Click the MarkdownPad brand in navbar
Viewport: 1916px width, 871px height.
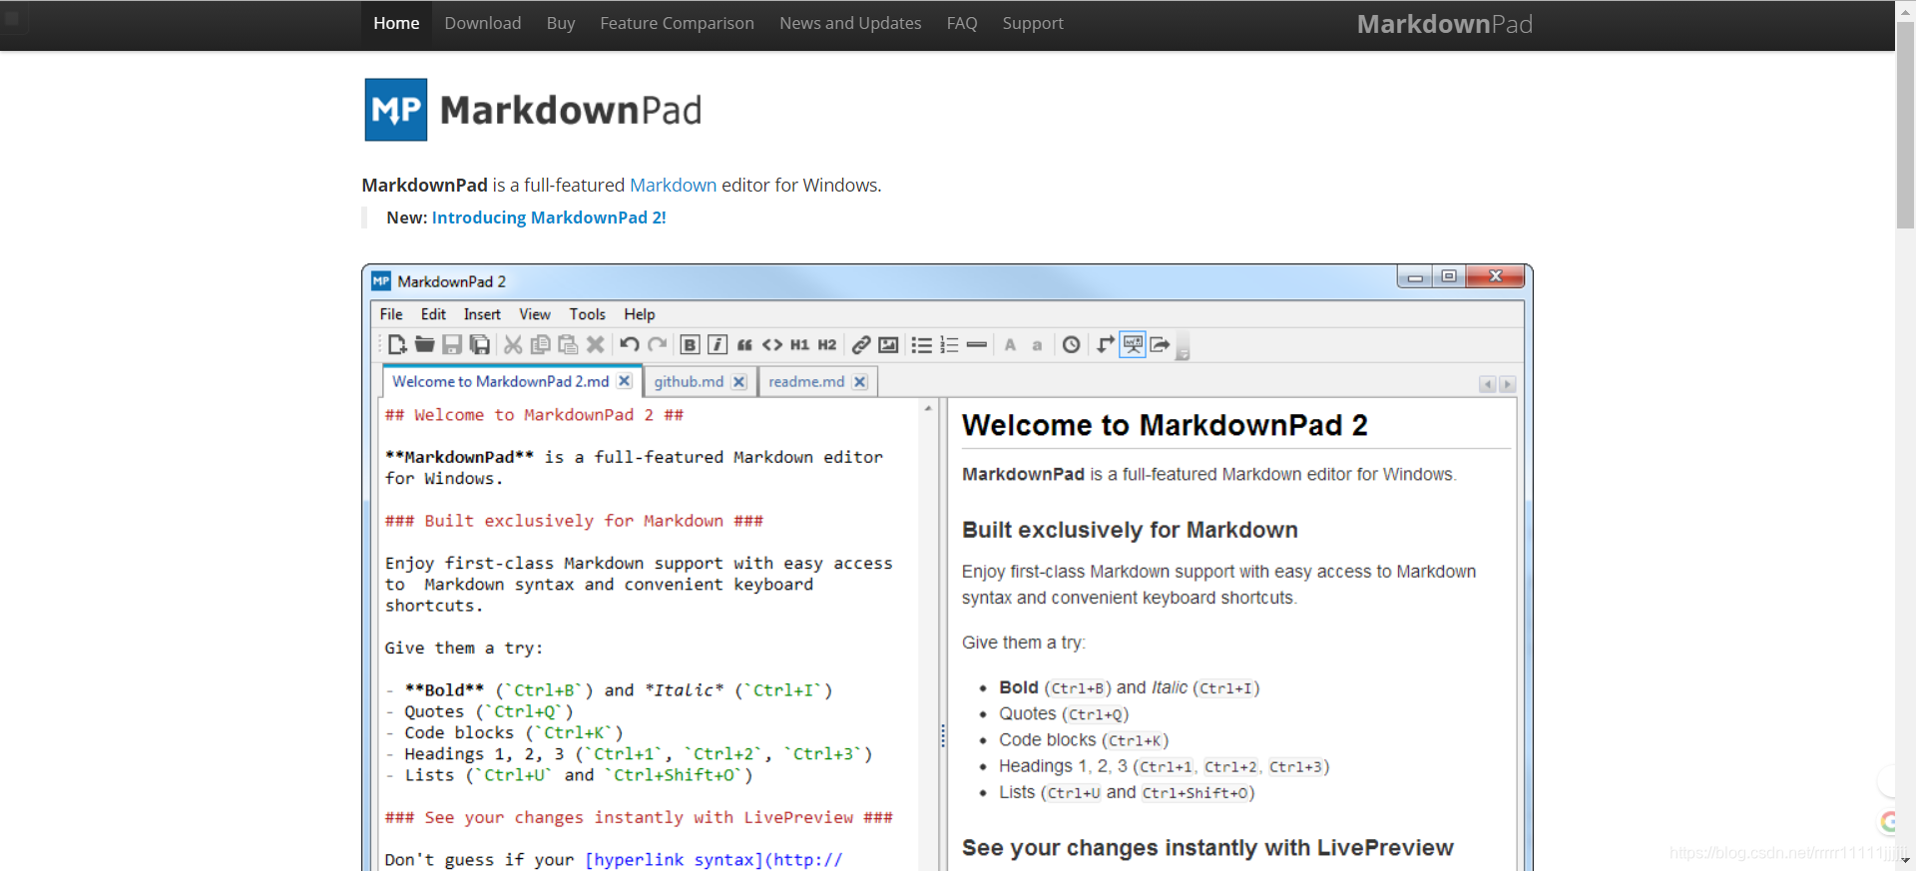1445,24
